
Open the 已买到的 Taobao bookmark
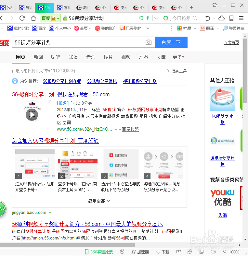pyautogui.click(x=130, y=29)
